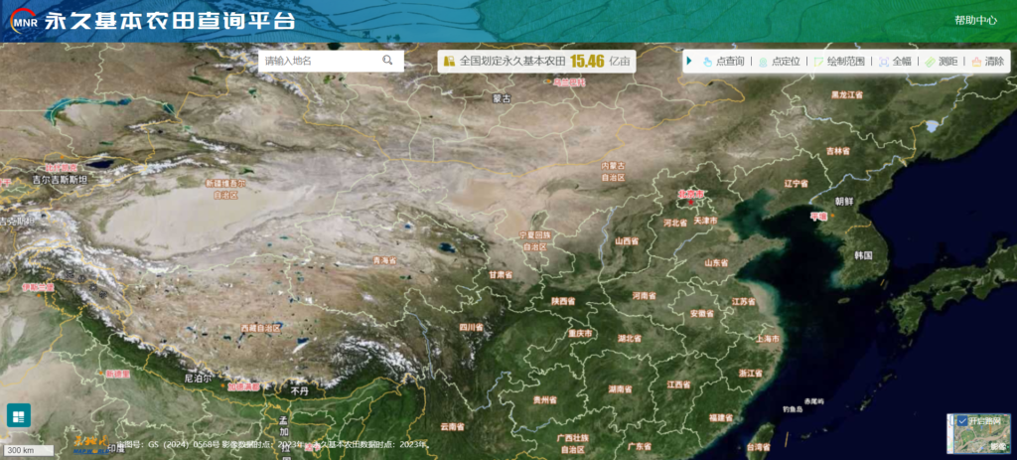Click the 安徽省 label on map
This screenshot has width=1017, height=460.
[x=702, y=313]
